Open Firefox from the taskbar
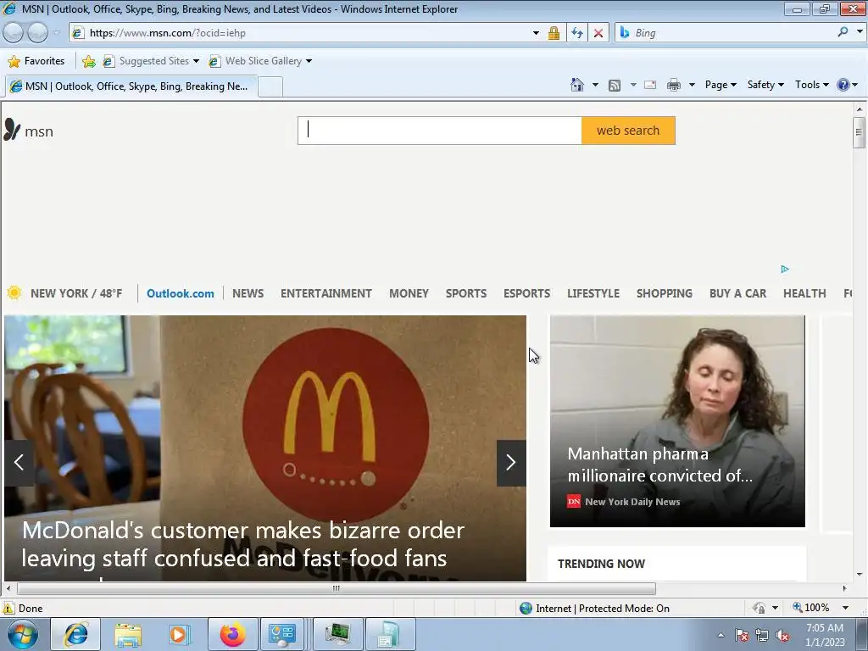Image resolution: width=868 pixels, height=651 pixels. (x=232, y=634)
